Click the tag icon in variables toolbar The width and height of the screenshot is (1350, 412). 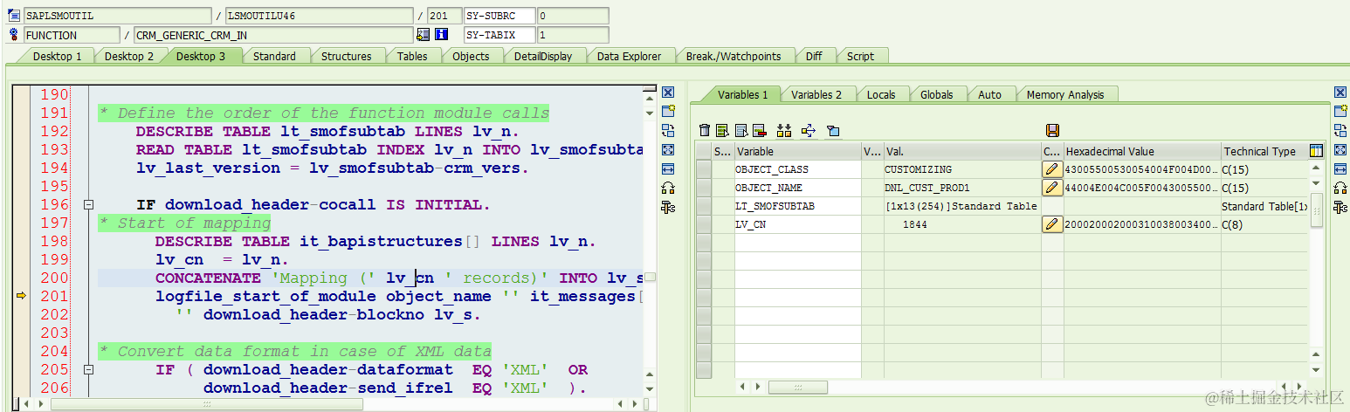point(833,131)
